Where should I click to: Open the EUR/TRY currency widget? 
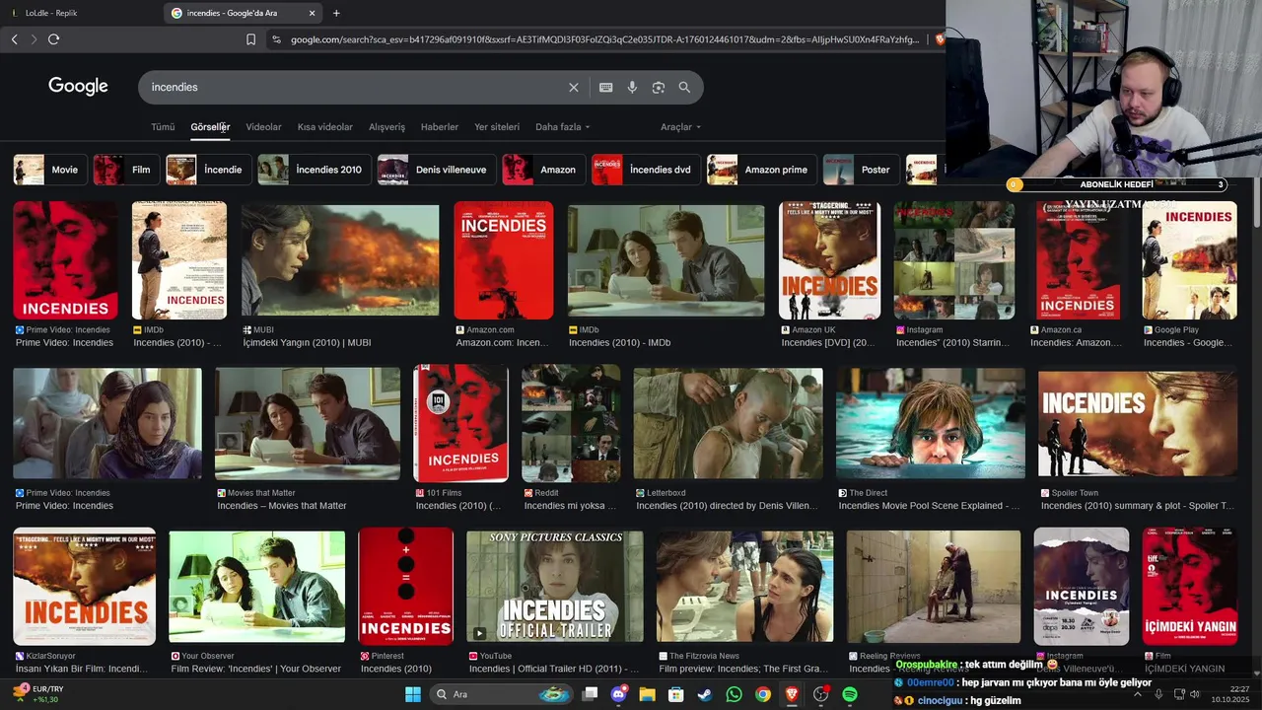[39, 694]
